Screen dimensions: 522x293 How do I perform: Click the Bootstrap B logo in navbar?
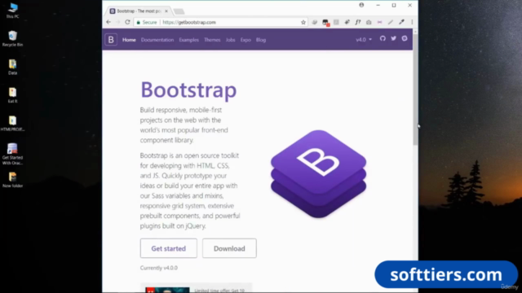point(111,40)
